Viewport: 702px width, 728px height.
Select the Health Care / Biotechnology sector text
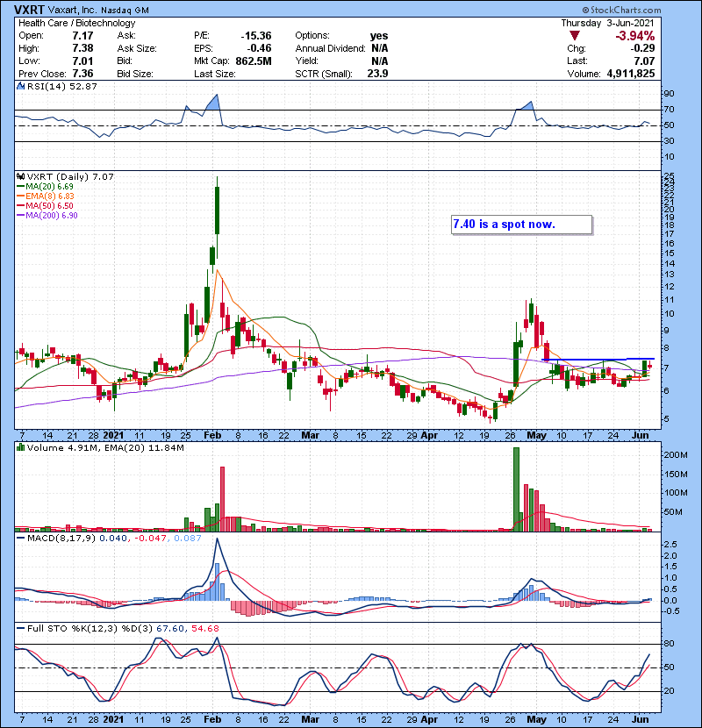(77, 23)
